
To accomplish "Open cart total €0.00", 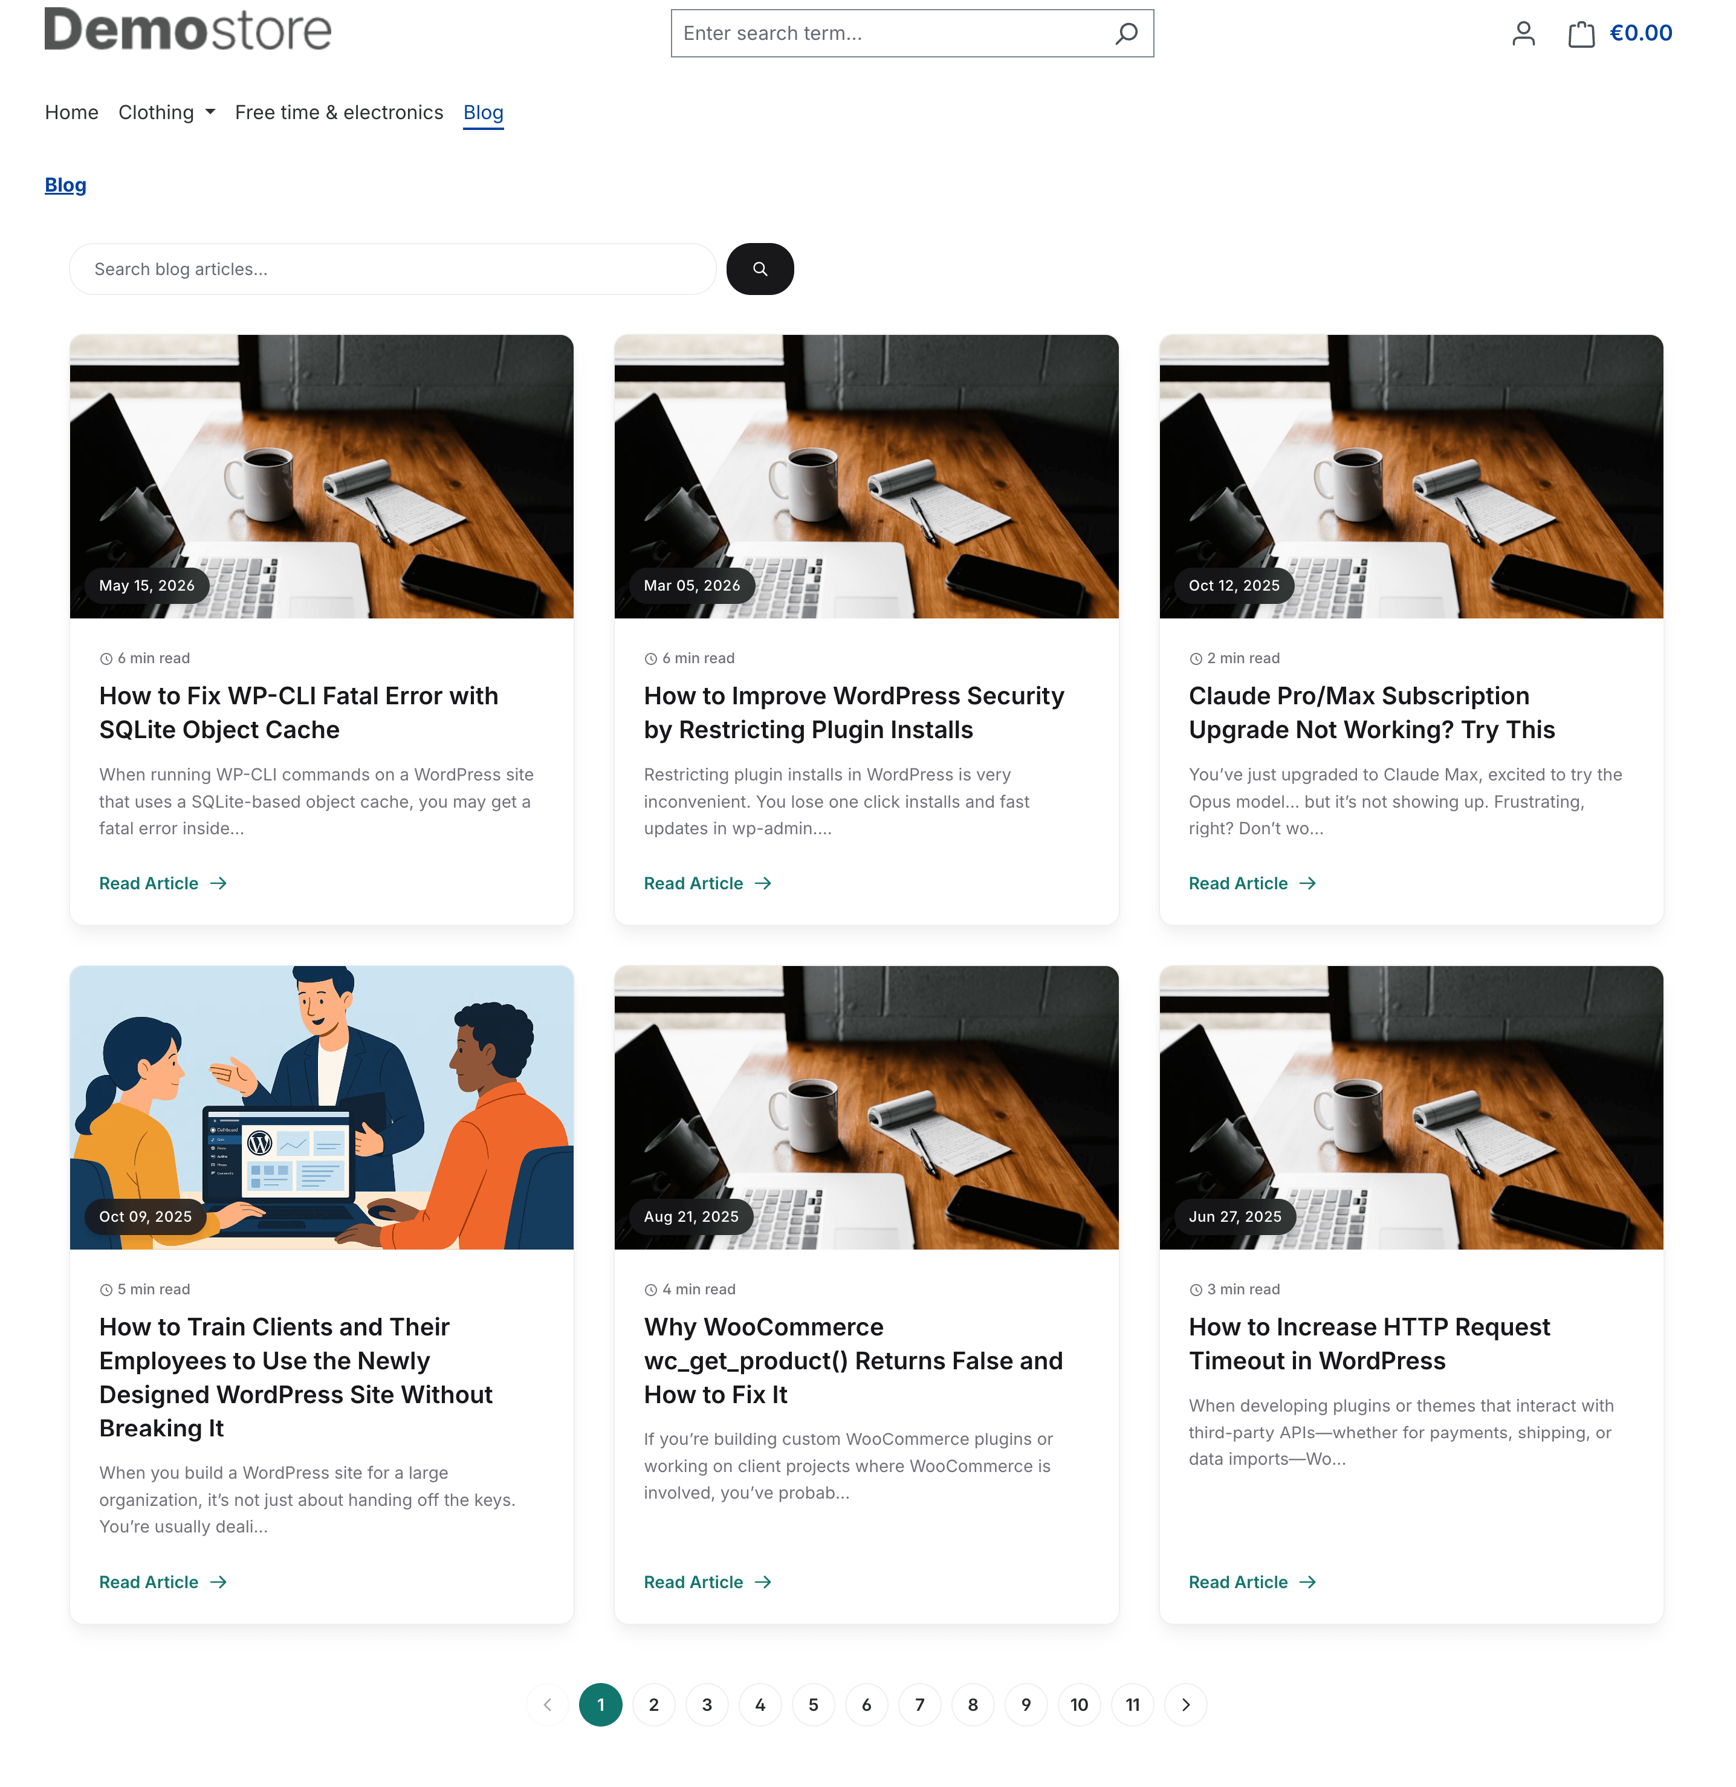I will click(1640, 34).
